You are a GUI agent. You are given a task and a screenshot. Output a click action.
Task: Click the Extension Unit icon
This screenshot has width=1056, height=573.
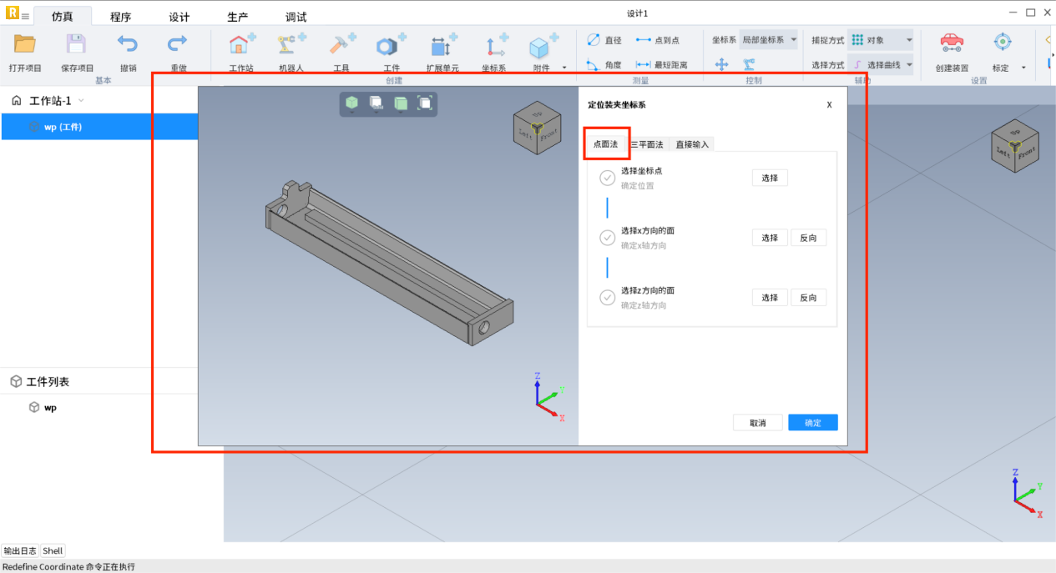[x=442, y=46]
